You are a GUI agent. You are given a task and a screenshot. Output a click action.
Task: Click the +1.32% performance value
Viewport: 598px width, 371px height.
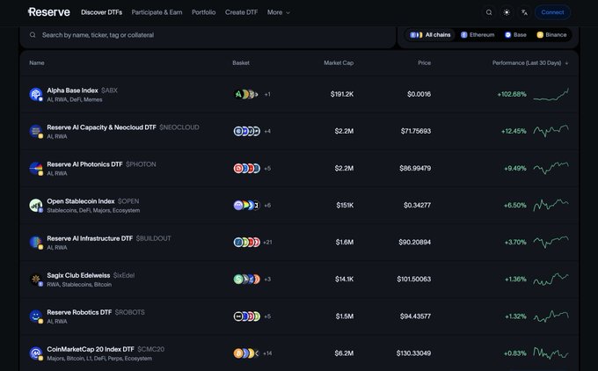[x=515, y=316]
